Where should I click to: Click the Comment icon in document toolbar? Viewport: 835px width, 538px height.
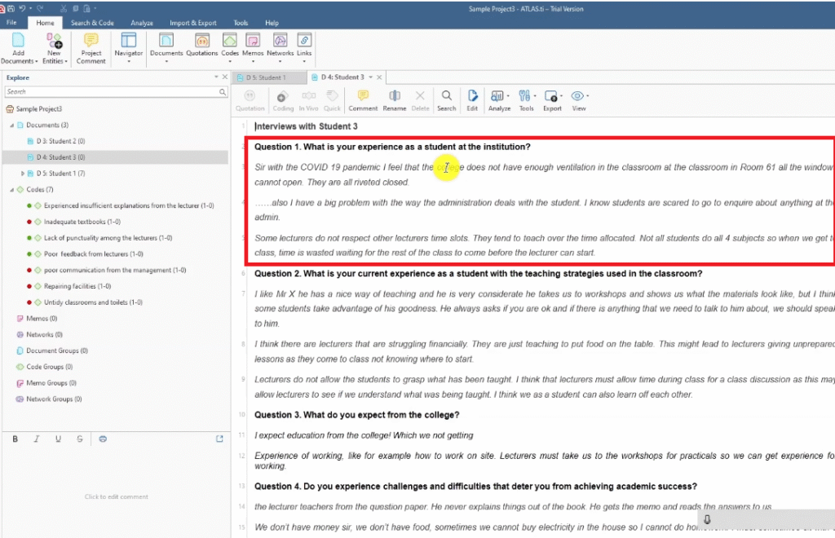363,98
